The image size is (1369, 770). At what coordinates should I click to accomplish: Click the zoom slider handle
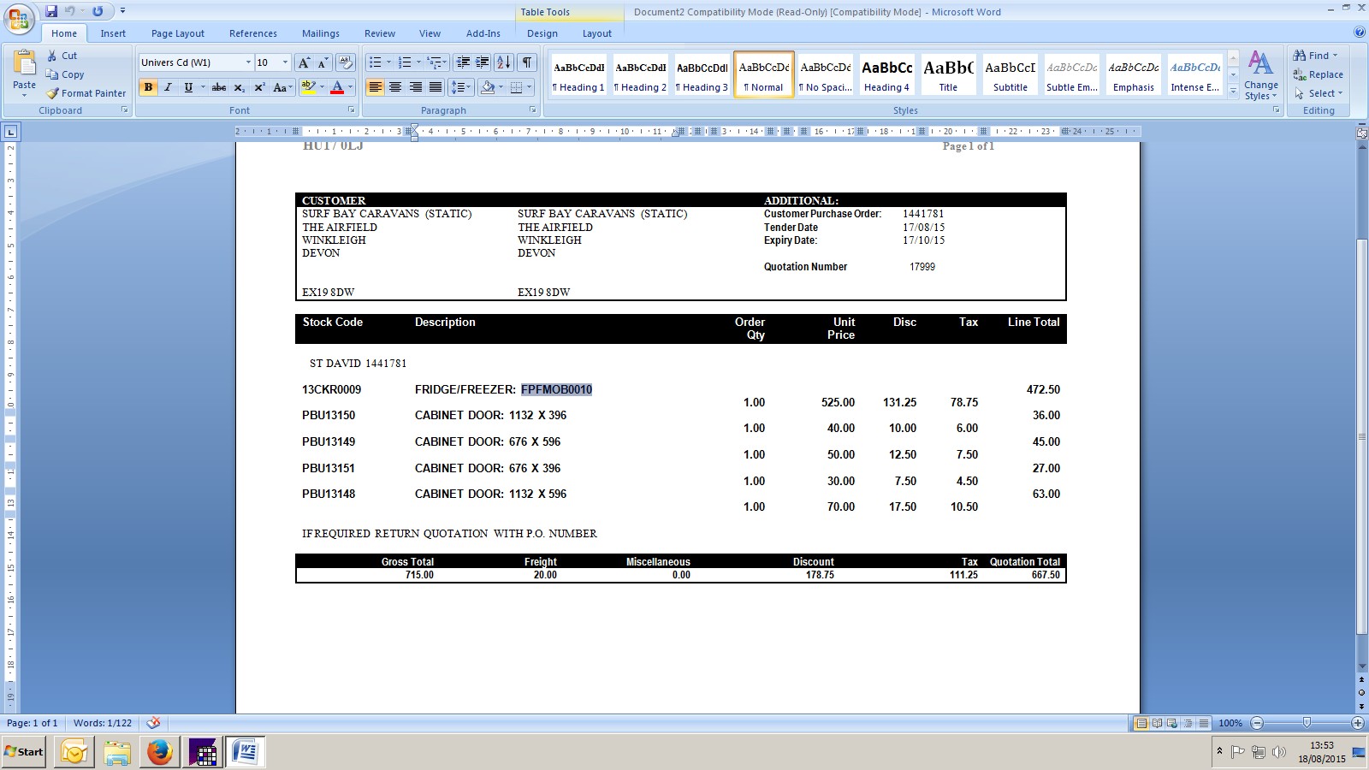1307,723
